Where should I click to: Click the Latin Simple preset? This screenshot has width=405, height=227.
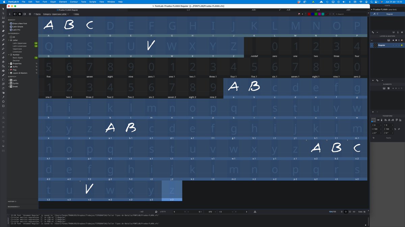click(18, 27)
